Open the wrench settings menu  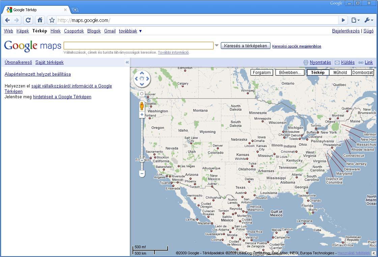(x=369, y=20)
